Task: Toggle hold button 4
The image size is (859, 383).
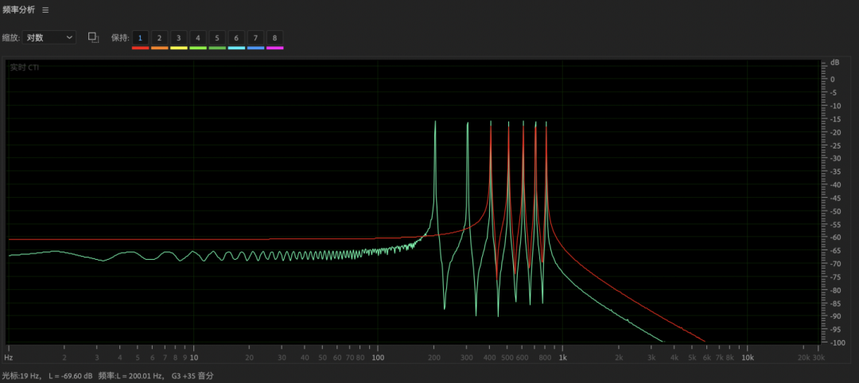Action: 198,38
